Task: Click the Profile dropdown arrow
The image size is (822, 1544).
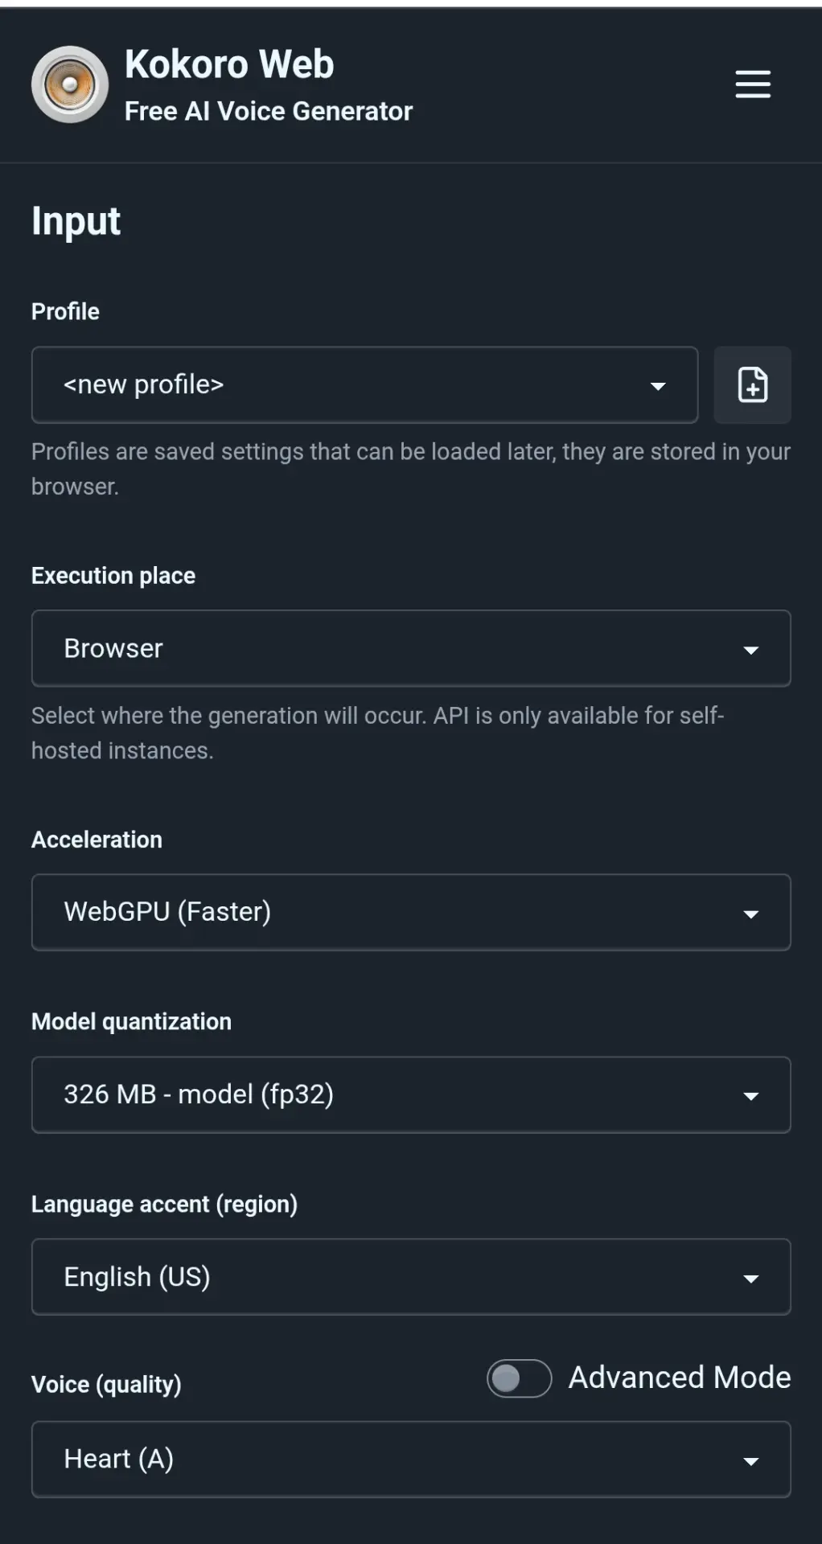Action: (x=658, y=387)
